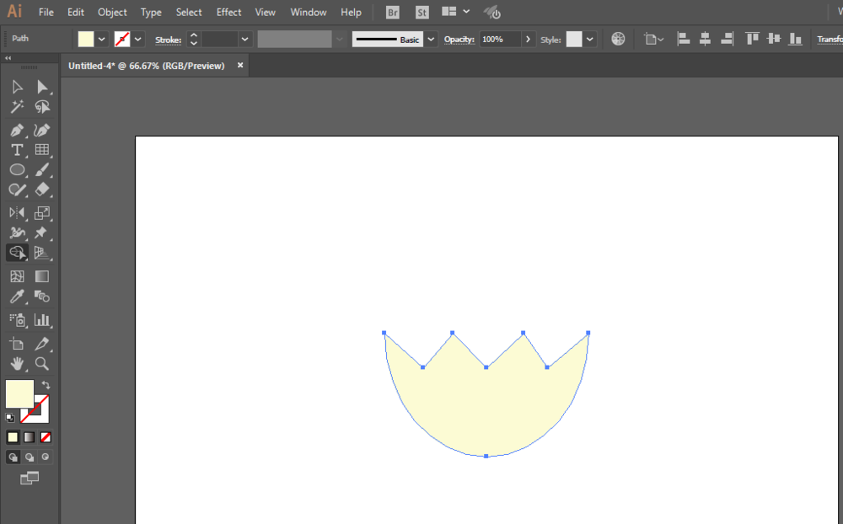Click the Swap Fill and Stroke arrow
The image size is (843, 524).
pyautogui.click(x=46, y=385)
